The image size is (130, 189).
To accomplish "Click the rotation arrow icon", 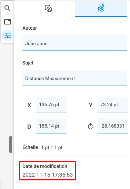I will point(90,126).
